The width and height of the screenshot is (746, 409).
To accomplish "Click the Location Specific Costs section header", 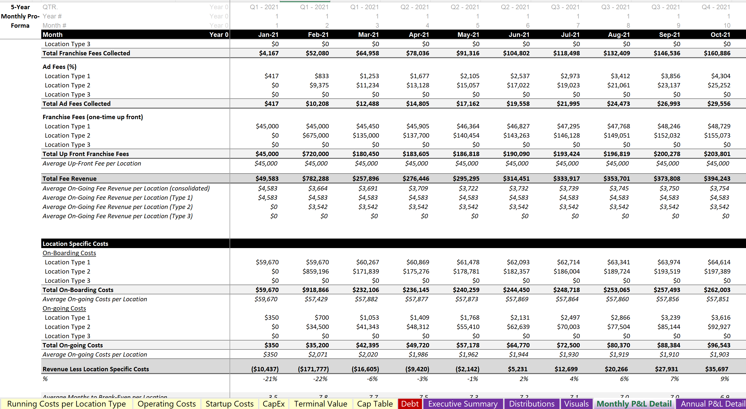I will [x=75, y=244].
